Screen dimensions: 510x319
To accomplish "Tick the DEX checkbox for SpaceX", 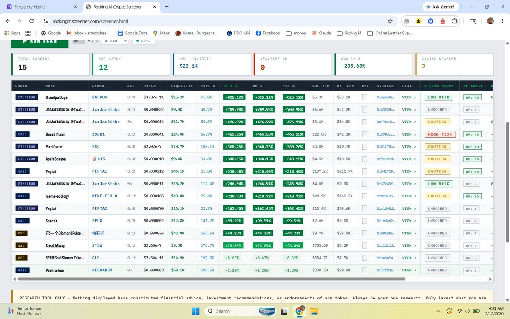I will click(x=365, y=221).
